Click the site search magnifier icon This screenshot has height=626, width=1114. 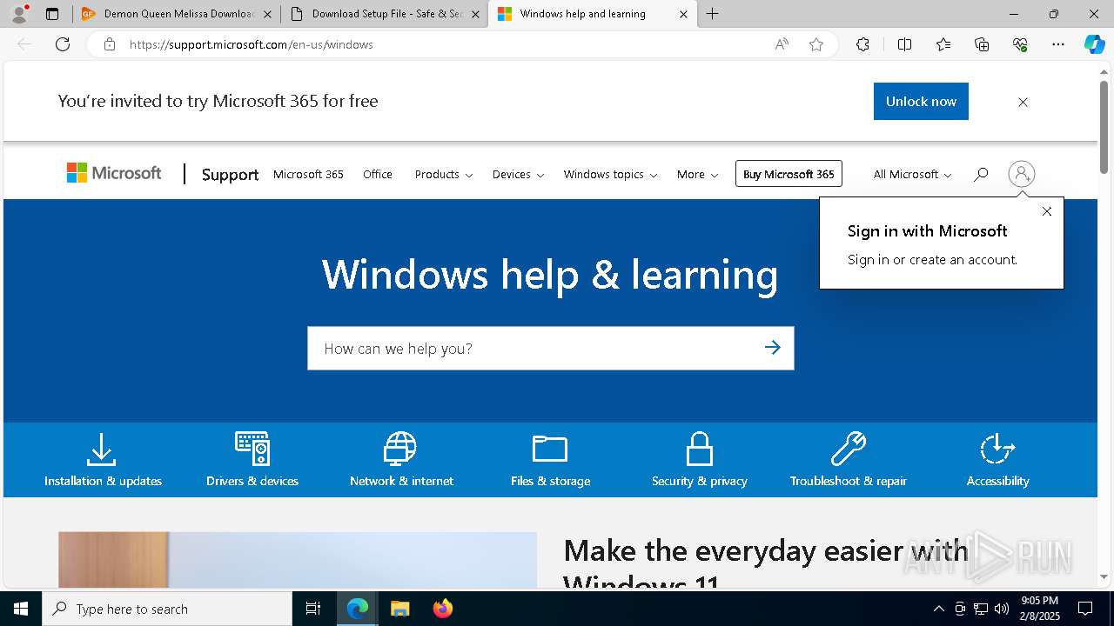[x=981, y=174]
